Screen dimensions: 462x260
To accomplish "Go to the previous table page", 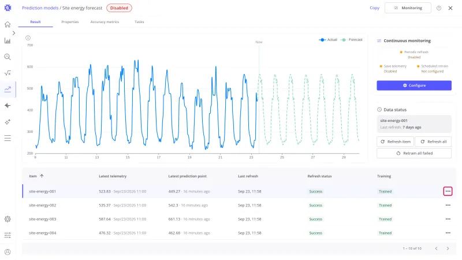I will 436,248.
